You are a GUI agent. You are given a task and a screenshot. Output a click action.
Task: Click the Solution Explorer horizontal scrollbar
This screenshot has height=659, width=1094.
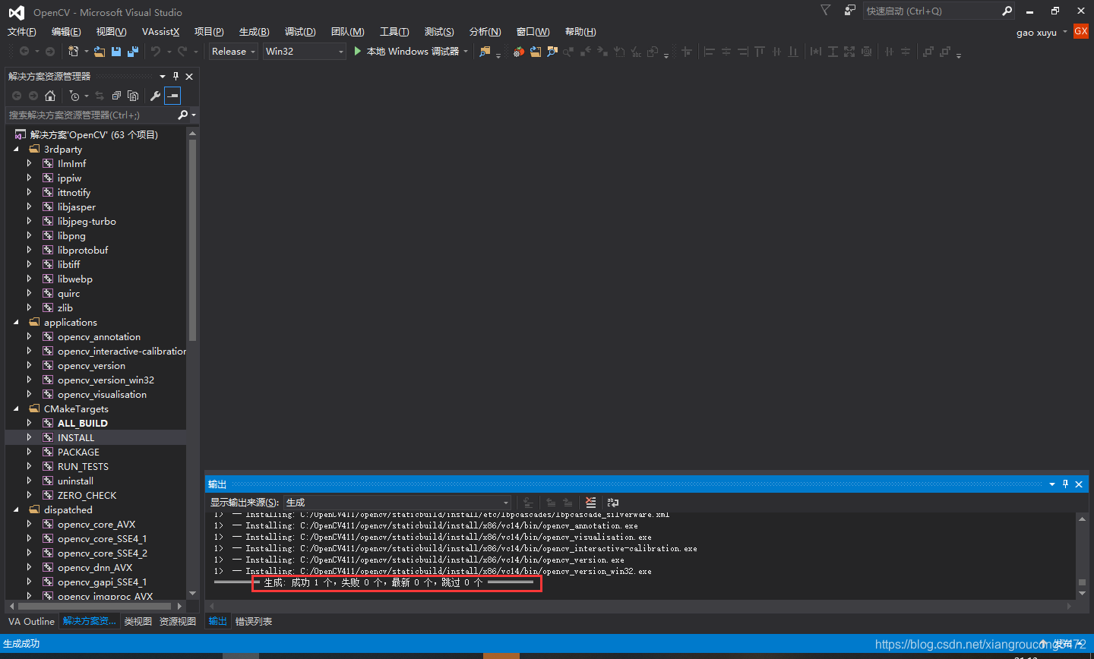tap(96, 606)
